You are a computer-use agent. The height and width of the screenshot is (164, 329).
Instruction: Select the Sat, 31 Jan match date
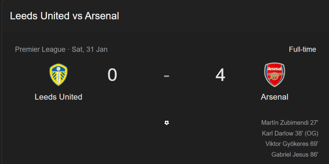[x=90, y=49]
